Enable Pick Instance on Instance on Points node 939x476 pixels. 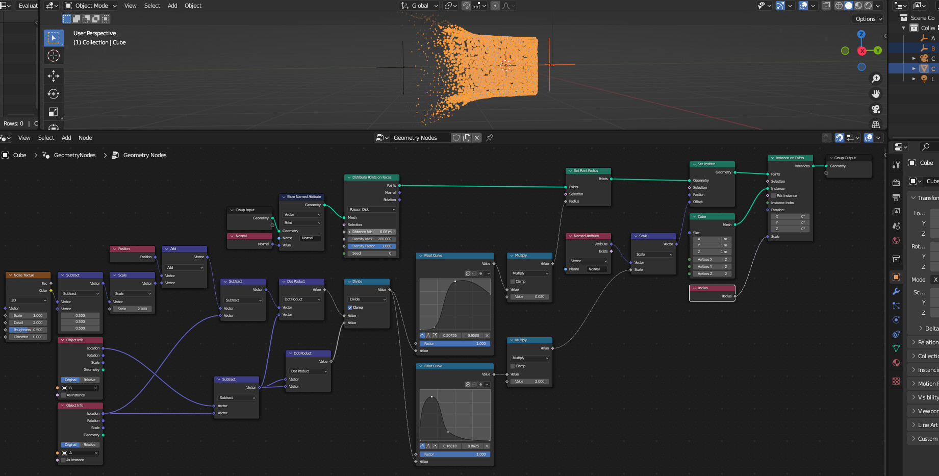click(773, 195)
